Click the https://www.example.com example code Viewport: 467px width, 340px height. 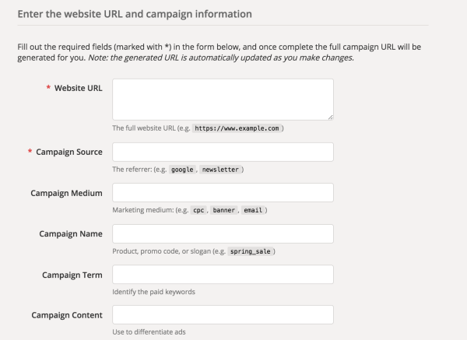click(237, 128)
